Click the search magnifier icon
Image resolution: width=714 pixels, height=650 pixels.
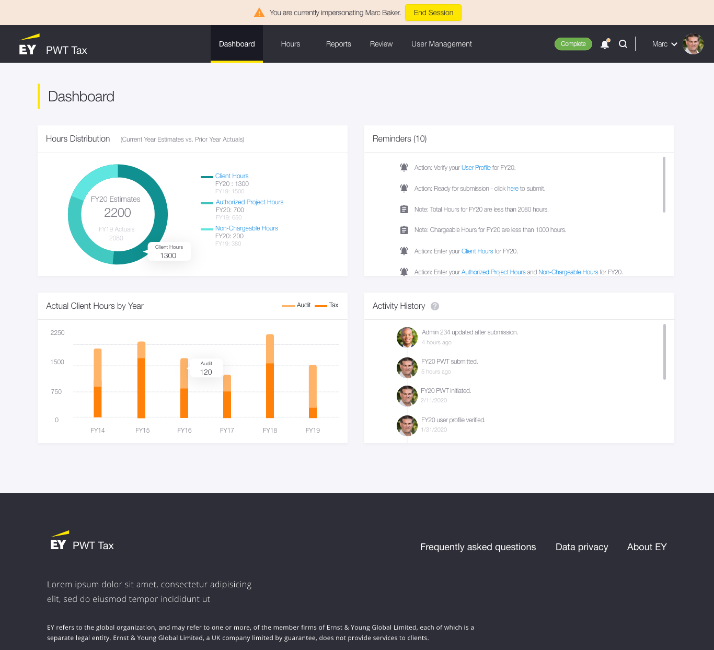pos(623,44)
